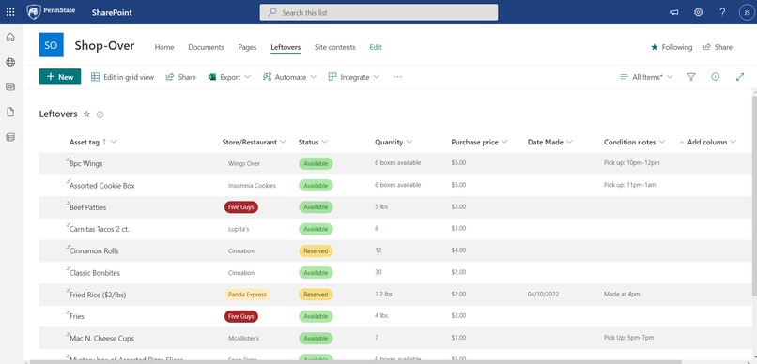Create a New list item
The image size is (757, 364).
tap(60, 77)
